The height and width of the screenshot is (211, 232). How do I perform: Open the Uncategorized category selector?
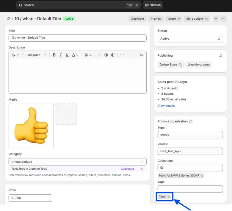77,162
